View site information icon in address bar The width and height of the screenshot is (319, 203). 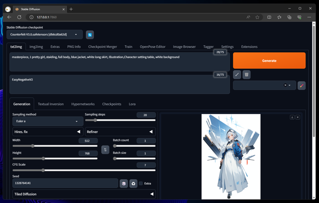click(31, 17)
